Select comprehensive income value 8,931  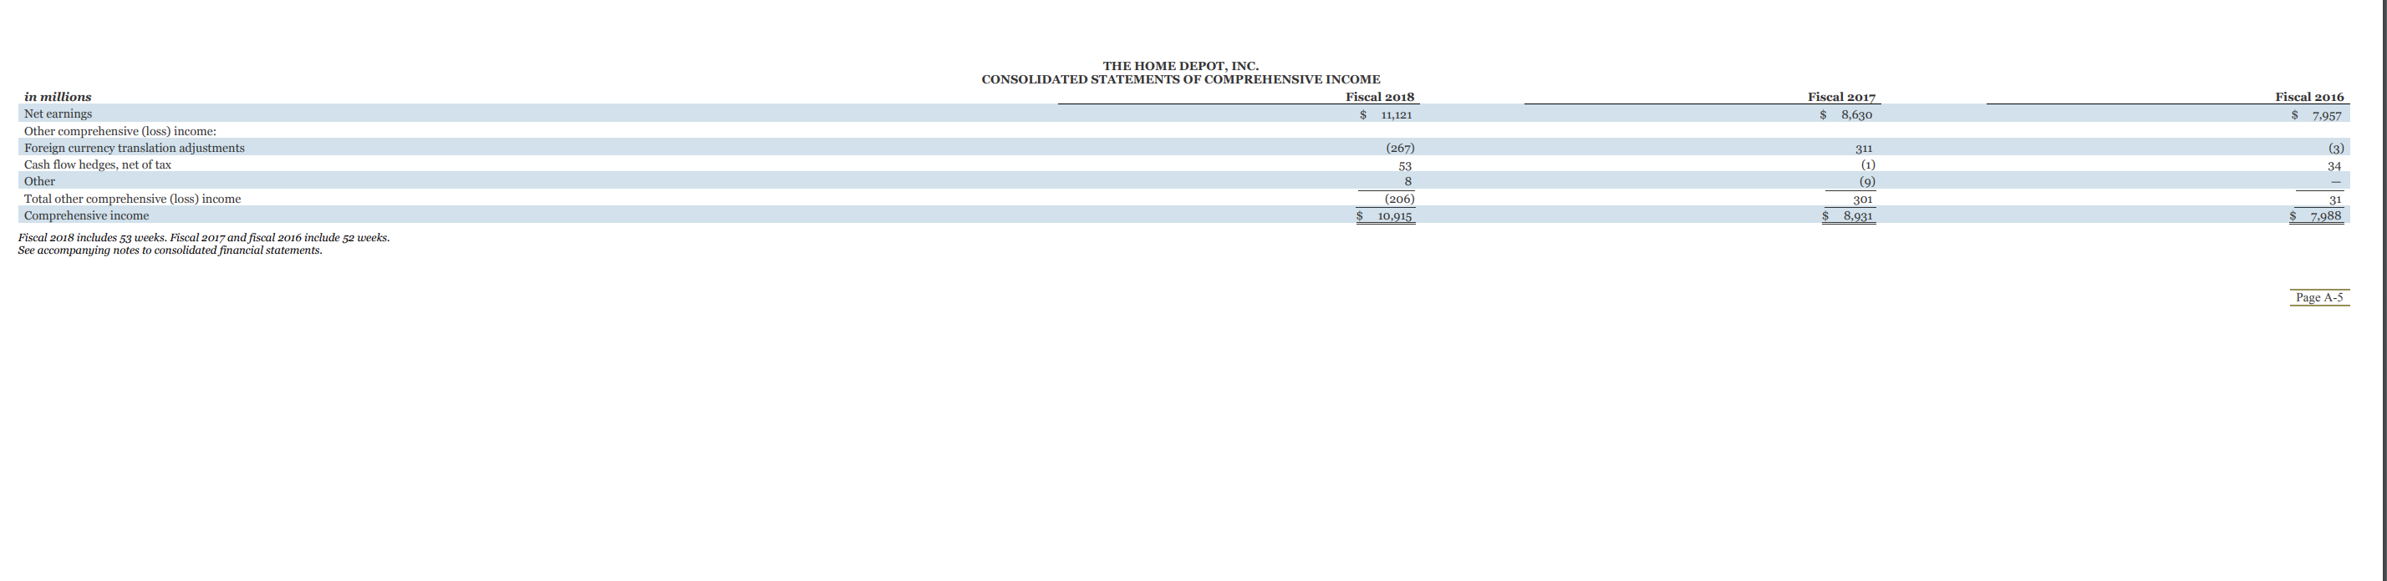click(x=1858, y=216)
